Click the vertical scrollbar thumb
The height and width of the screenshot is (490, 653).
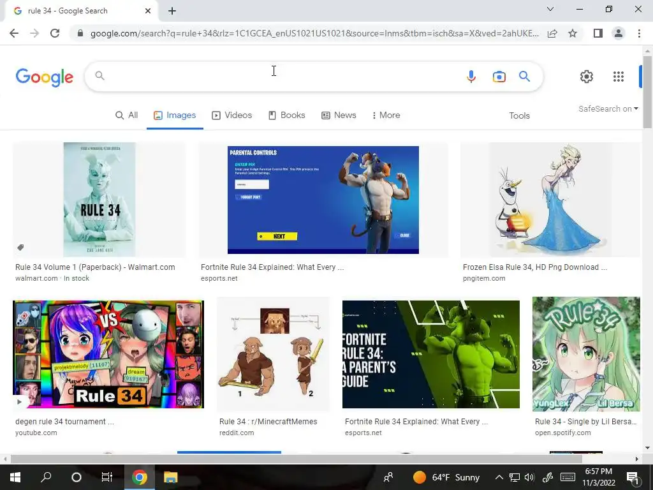coord(647,92)
